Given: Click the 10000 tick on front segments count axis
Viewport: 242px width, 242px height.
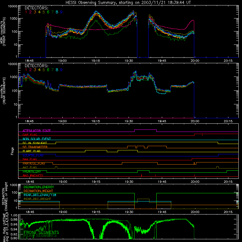Looking at the screenshot, I should click(x=13, y=6).
